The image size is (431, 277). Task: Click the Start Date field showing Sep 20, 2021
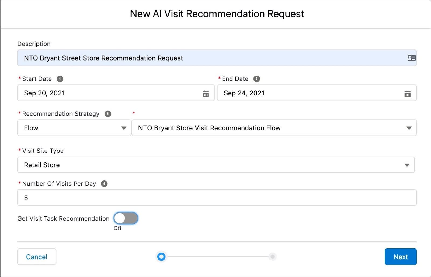pos(116,93)
